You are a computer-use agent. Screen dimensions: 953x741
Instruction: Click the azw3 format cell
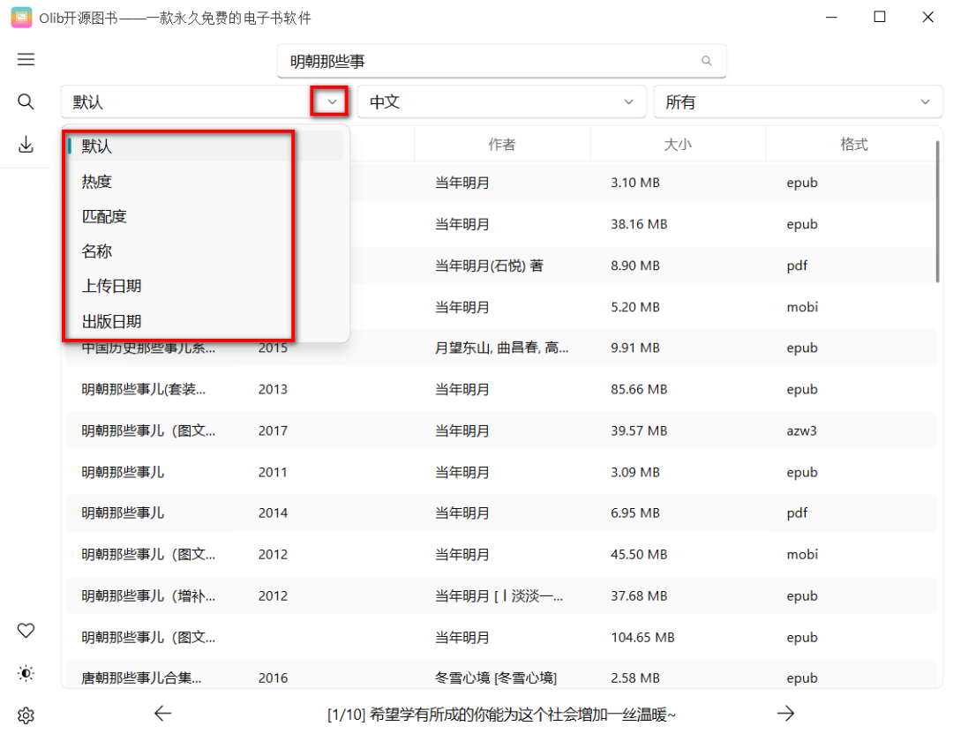point(801,430)
